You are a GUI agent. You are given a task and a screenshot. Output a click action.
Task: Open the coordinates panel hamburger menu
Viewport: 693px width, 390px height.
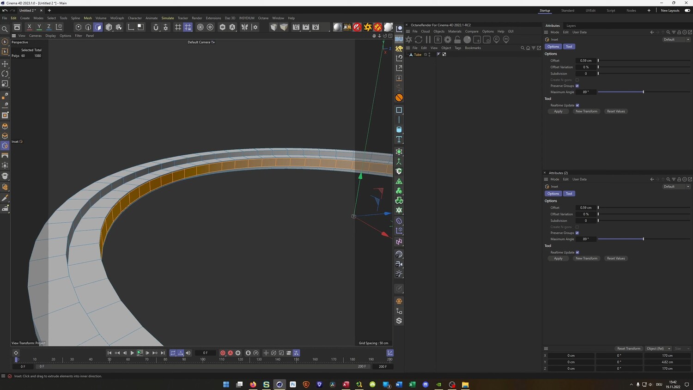(546, 348)
